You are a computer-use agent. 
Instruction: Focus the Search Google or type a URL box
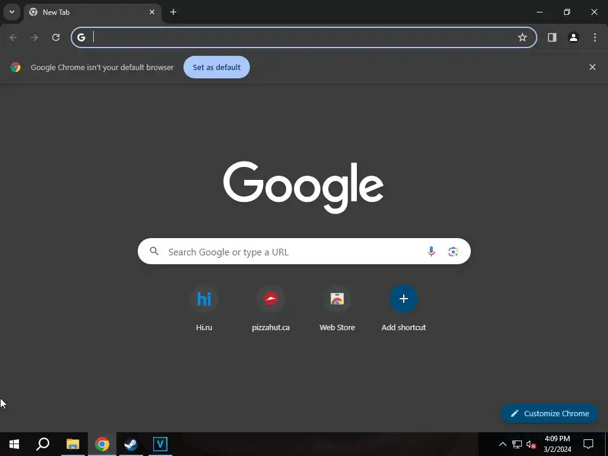[x=304, y=251]
